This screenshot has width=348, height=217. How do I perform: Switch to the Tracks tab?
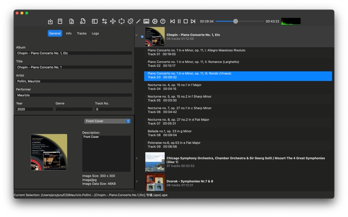coord(82,33)
